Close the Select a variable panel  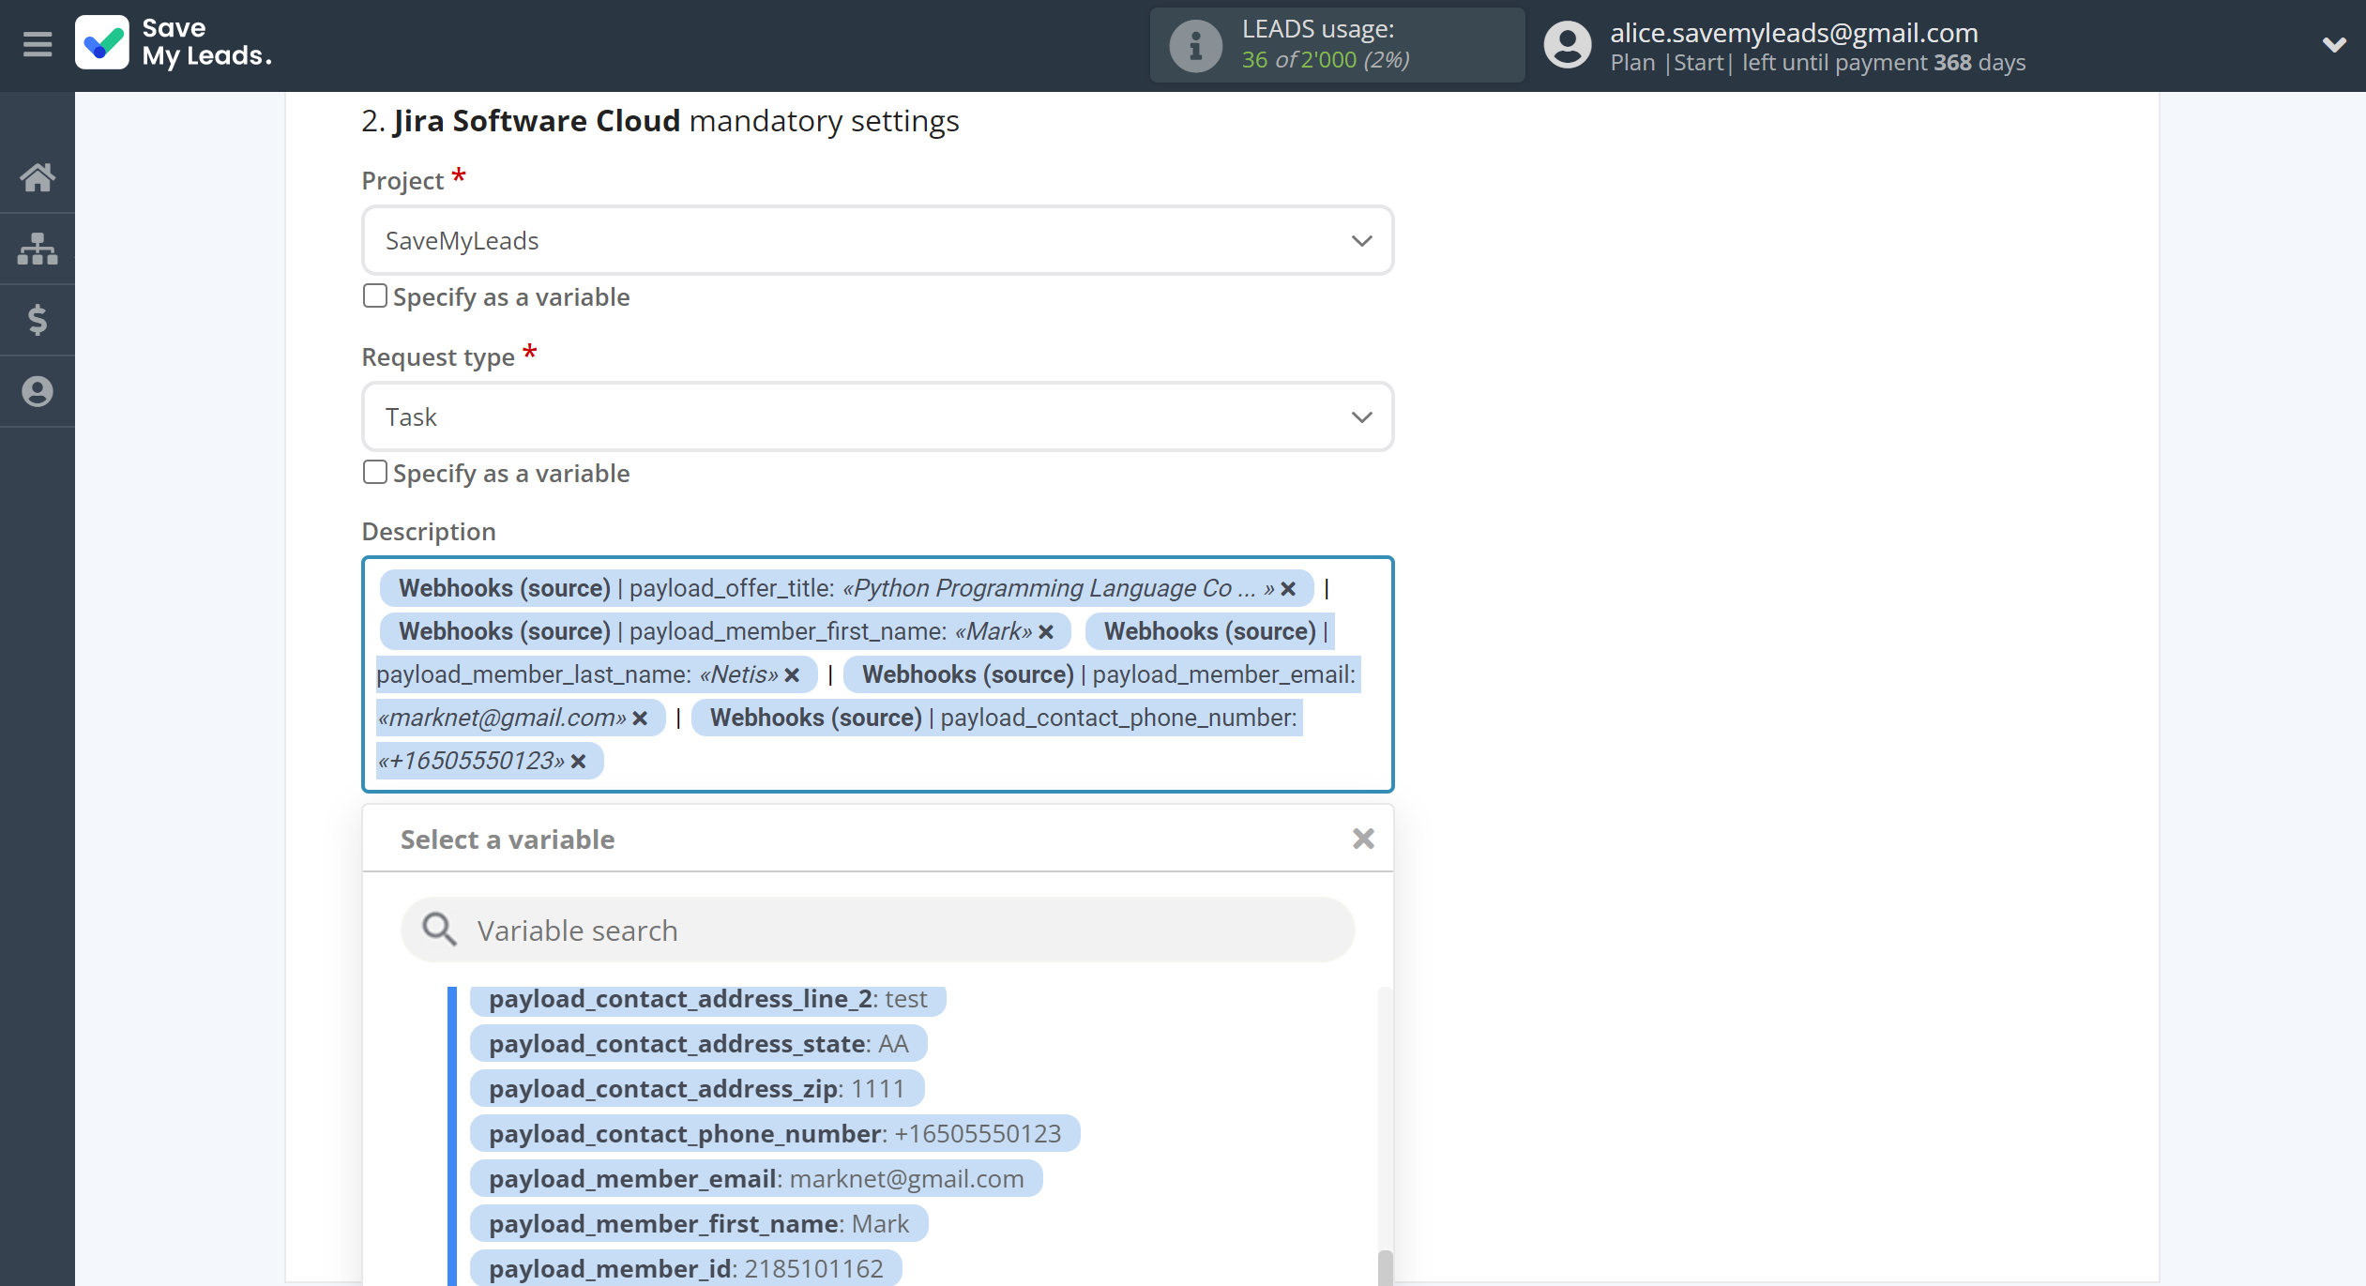(1363, 839)
